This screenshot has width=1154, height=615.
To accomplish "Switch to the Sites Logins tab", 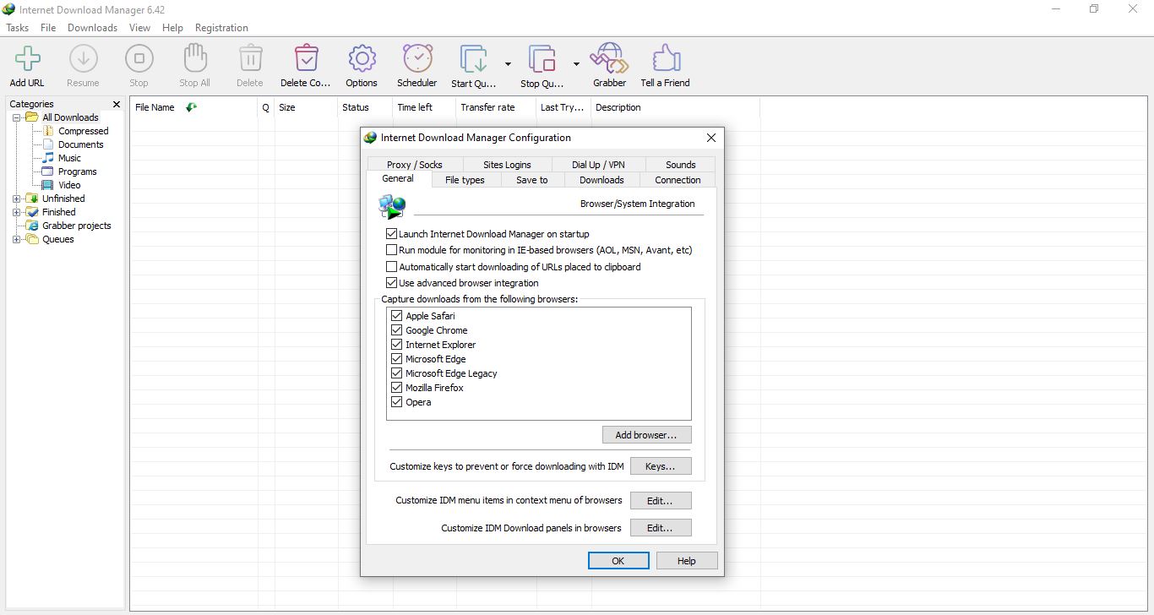I will pyautogui.click(x=507, y=165).
